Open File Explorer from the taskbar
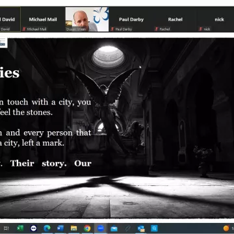Viewport: 234px width, 234px height. (x=73, y=228)
